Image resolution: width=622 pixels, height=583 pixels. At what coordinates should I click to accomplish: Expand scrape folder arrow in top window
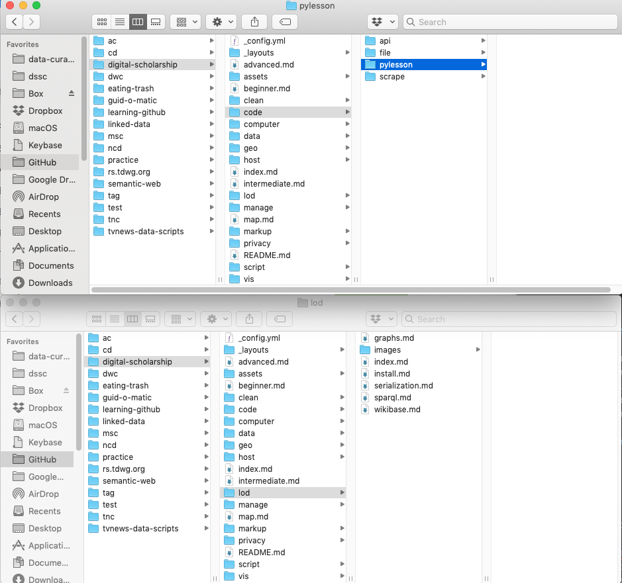[x=483, y=76]
